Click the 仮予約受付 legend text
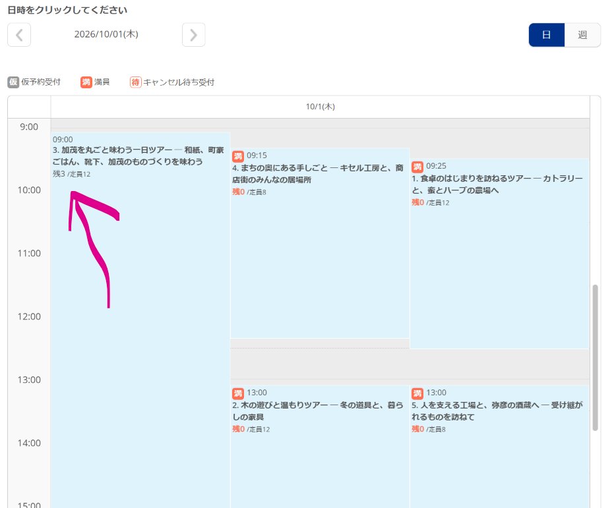 pos(41,82)
